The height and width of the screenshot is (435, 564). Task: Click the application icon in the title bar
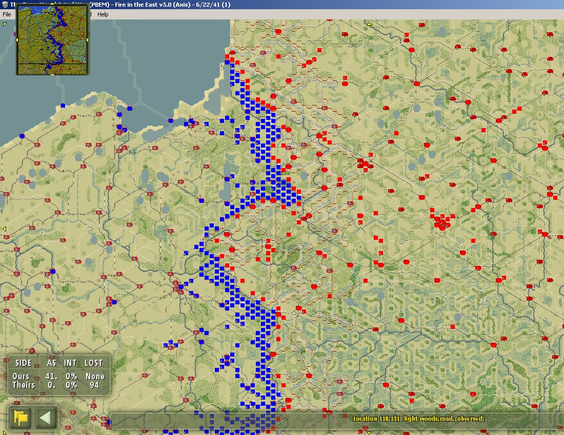pos(5,5)
